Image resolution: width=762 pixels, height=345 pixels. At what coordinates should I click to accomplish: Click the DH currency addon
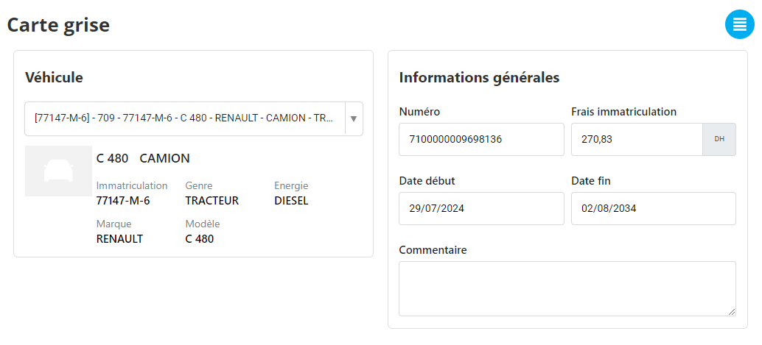click(x=719, y=140)
